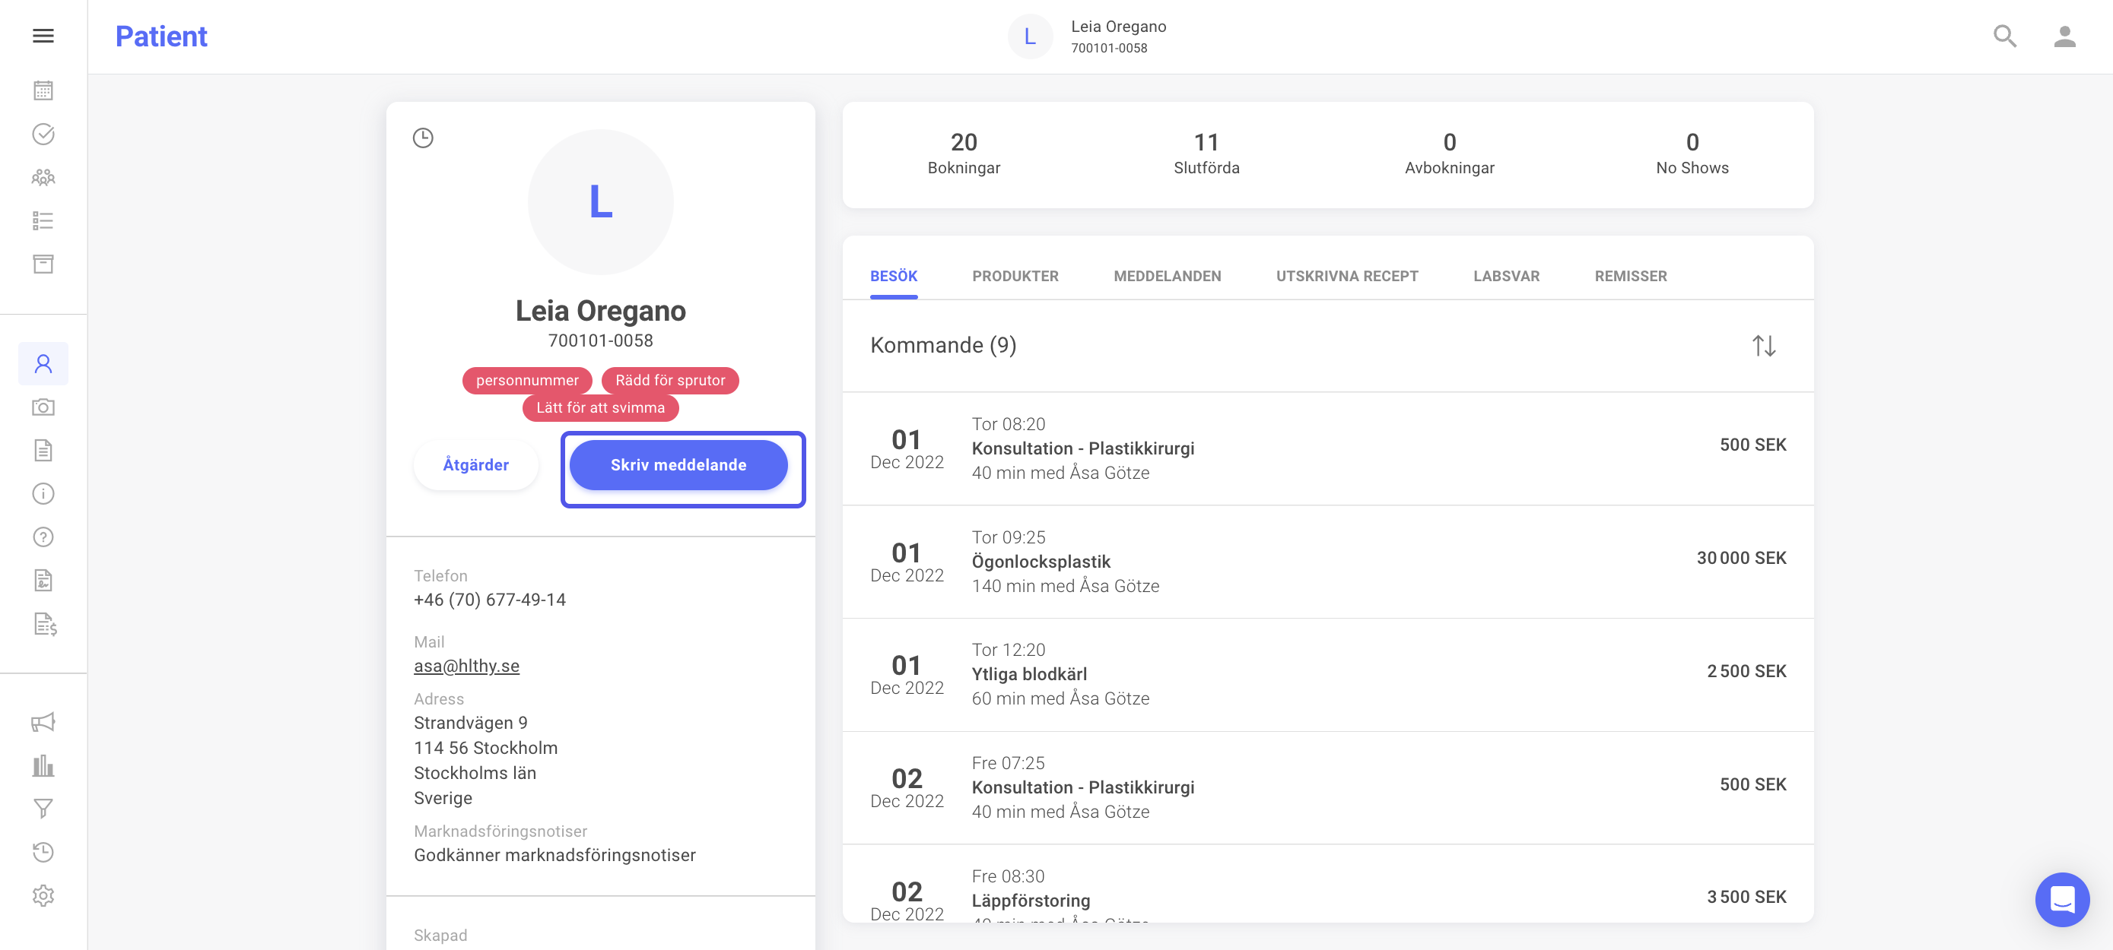Click the Strandvägen 9 address line
Image resolution: width=2113 pixels, height=950 pixels.
(x=471, y=723)
